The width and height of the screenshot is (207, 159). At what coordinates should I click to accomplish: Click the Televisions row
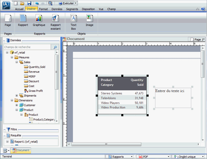(x=122, y=98)
